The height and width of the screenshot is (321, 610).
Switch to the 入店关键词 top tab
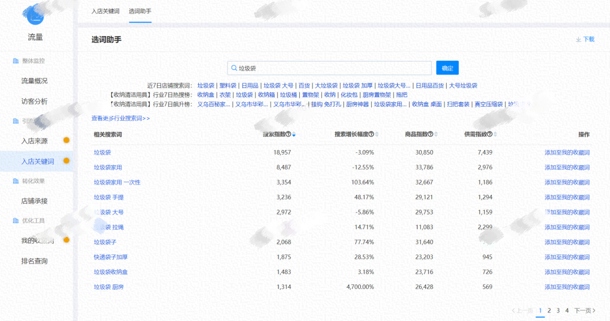coord(106,11)
